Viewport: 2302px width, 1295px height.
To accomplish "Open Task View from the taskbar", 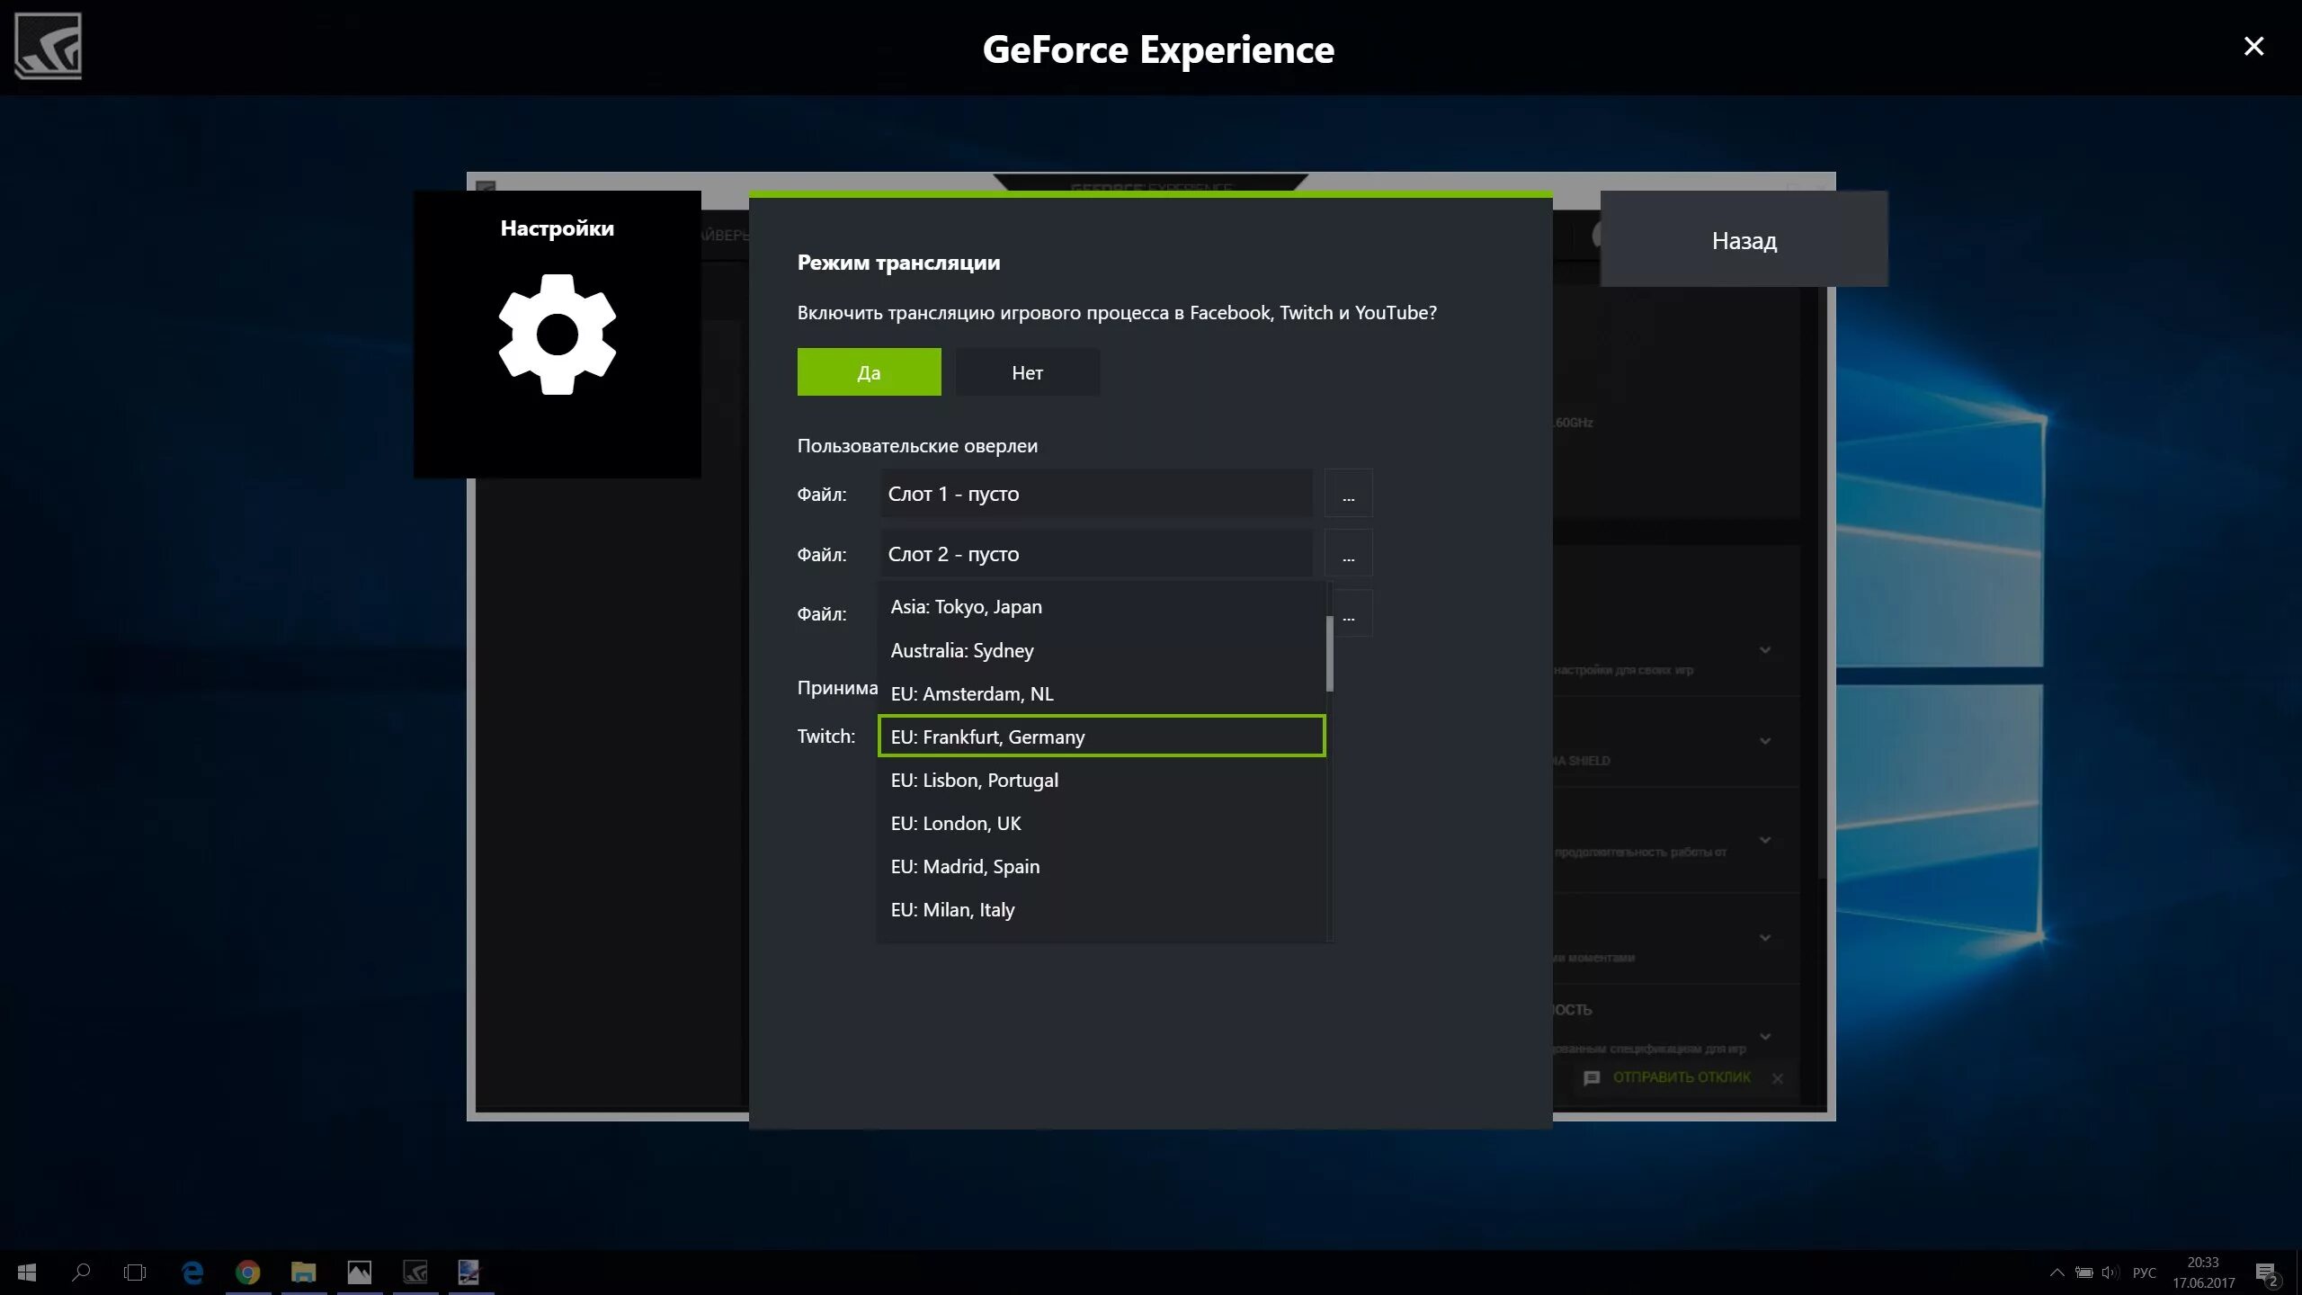I will coord(135,1272).
